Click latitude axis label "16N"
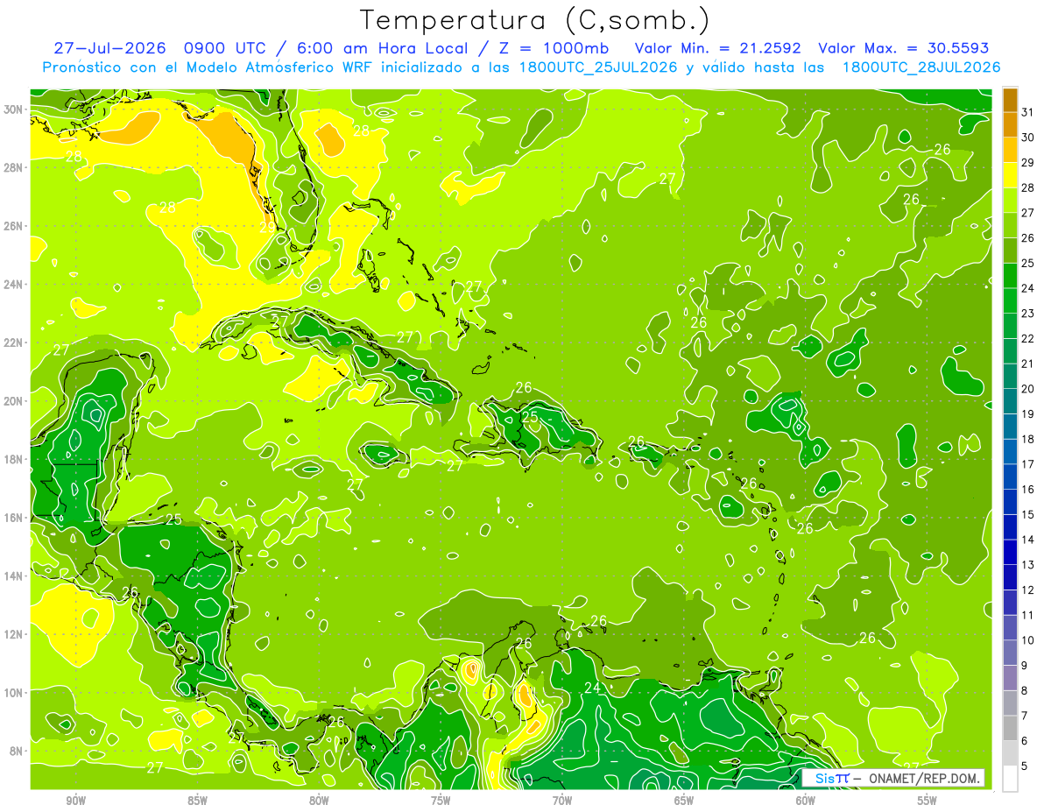The image size is (1051, 812). pos(14,518)
